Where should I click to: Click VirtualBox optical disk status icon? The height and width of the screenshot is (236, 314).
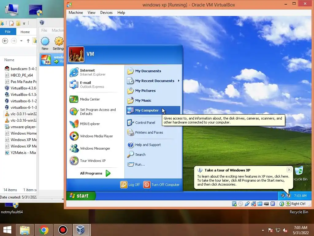[x=240, y=204]
